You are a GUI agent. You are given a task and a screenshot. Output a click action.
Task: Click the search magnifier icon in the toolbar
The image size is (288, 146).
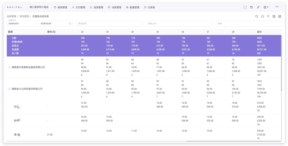(257, 17)
